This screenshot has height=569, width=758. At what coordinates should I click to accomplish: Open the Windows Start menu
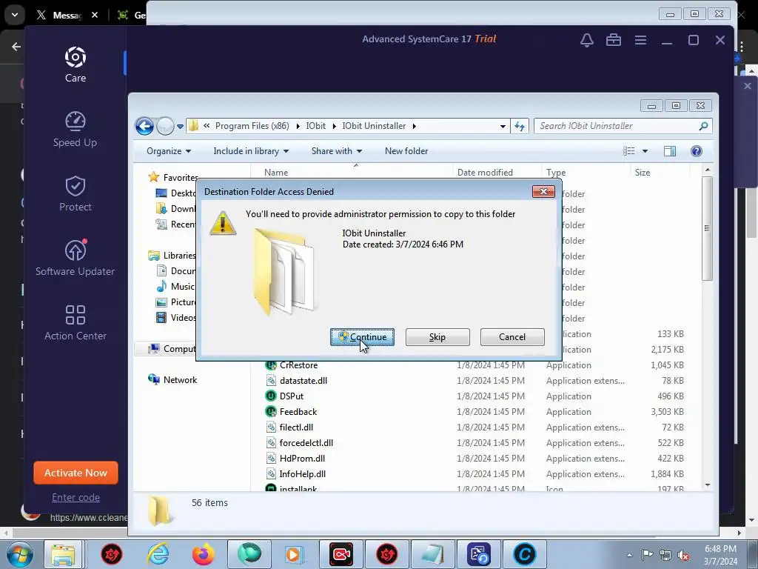tap(19, 554)
